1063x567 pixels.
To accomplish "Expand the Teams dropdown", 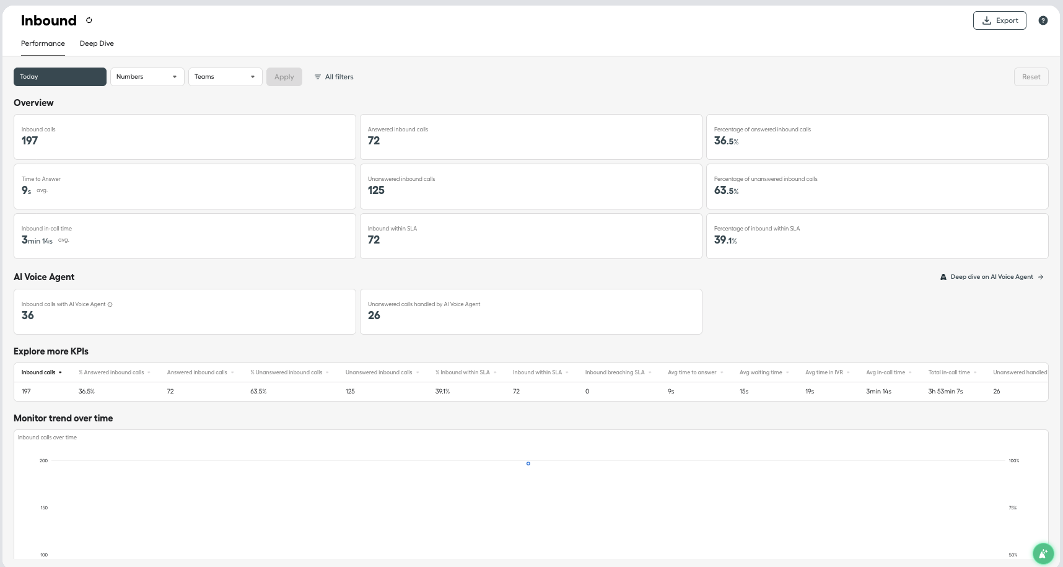I will click(x=225, y=77).
